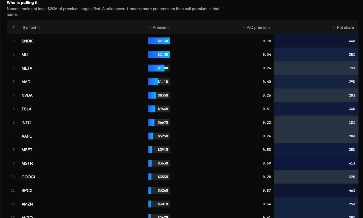Click the INTC symbol

pos(26,123)
